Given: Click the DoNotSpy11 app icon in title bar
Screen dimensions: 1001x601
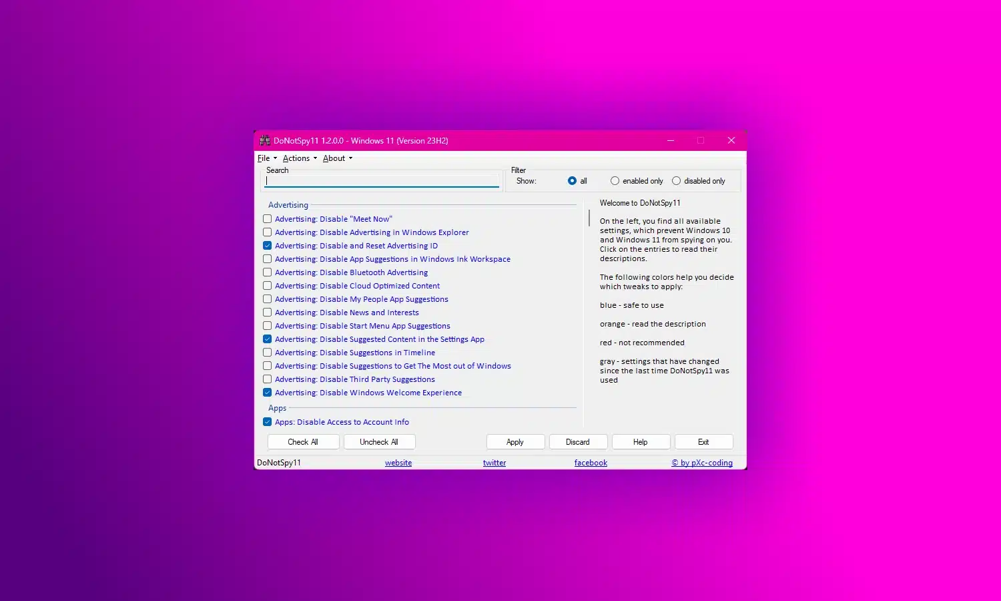Looking at the screenshot, I should 265,141.
